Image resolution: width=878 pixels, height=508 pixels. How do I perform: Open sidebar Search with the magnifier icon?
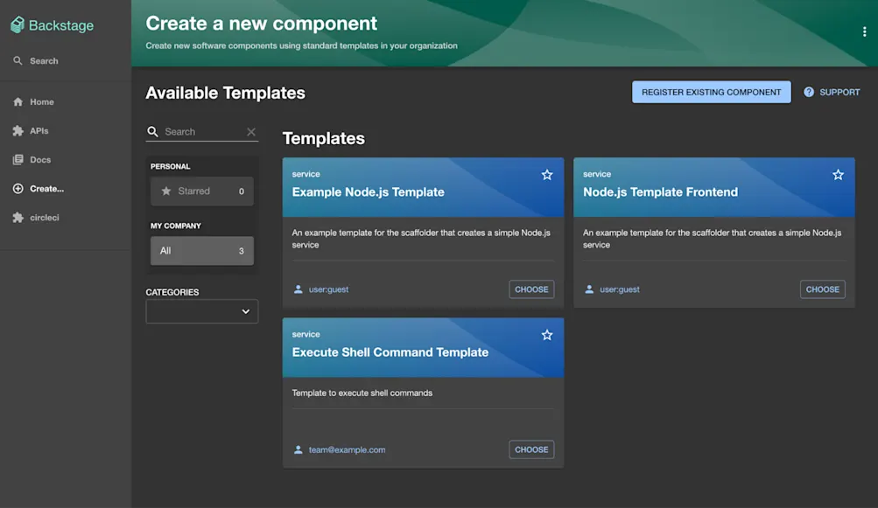tap(18, 60)
